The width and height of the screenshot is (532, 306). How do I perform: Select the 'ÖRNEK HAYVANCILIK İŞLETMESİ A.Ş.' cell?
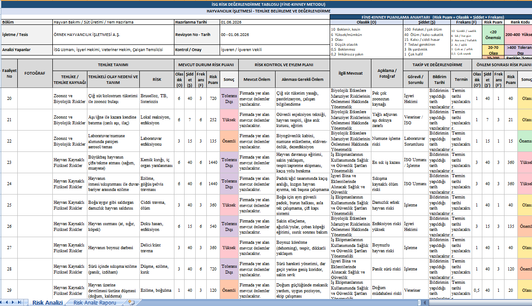click(113, 35)
